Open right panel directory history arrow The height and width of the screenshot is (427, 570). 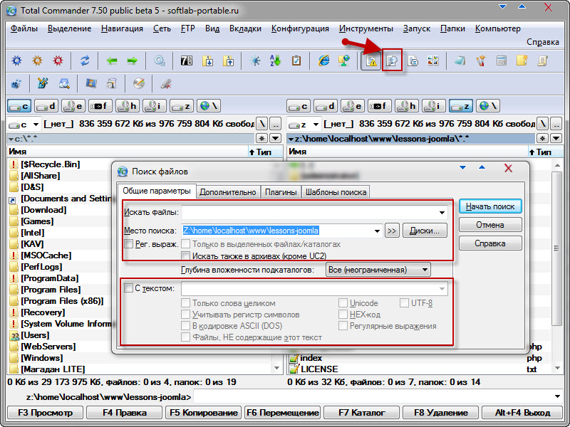click(x=556, y=138)
